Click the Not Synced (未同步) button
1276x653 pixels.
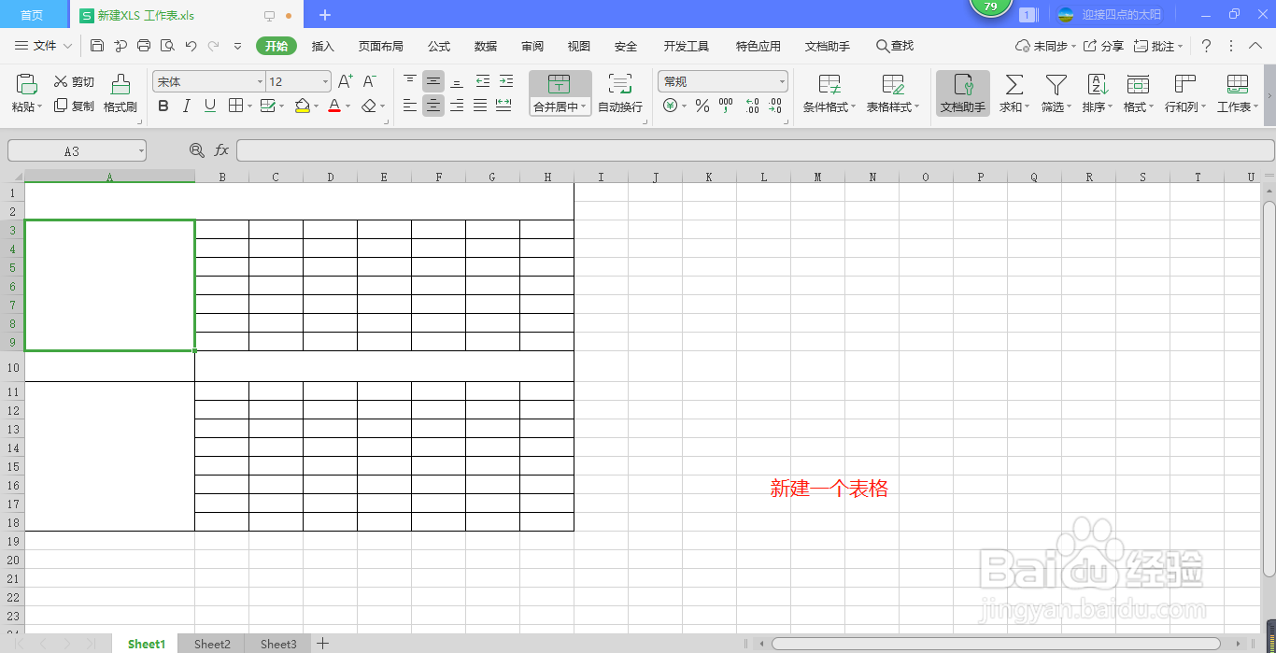[x=1045, y=46]
